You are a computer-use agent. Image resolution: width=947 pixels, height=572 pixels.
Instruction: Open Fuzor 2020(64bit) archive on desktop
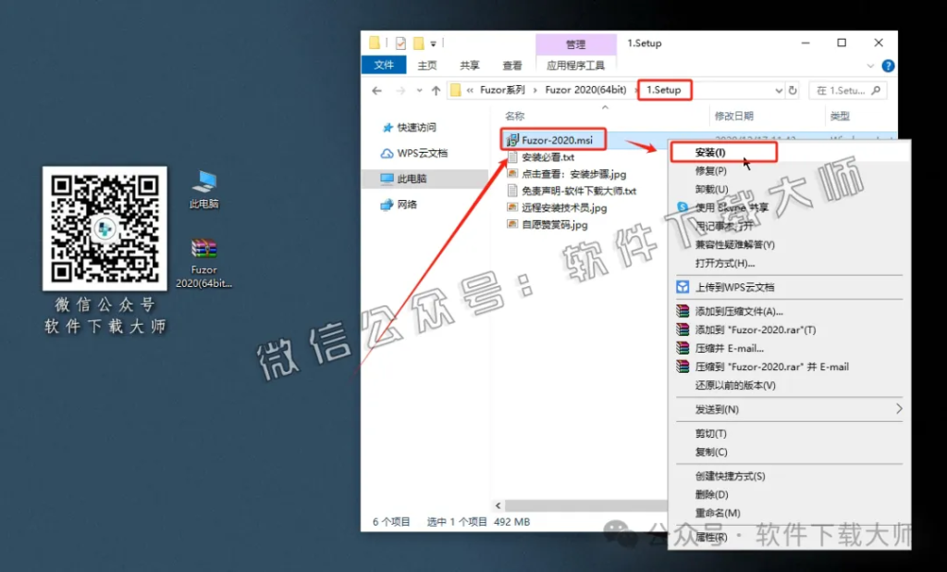[204, 263]
